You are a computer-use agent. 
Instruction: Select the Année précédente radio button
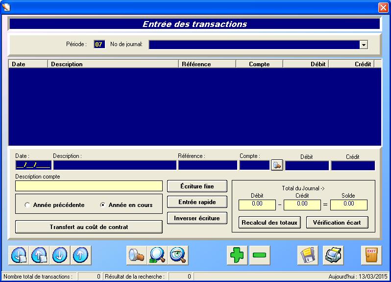coord(27,205)
